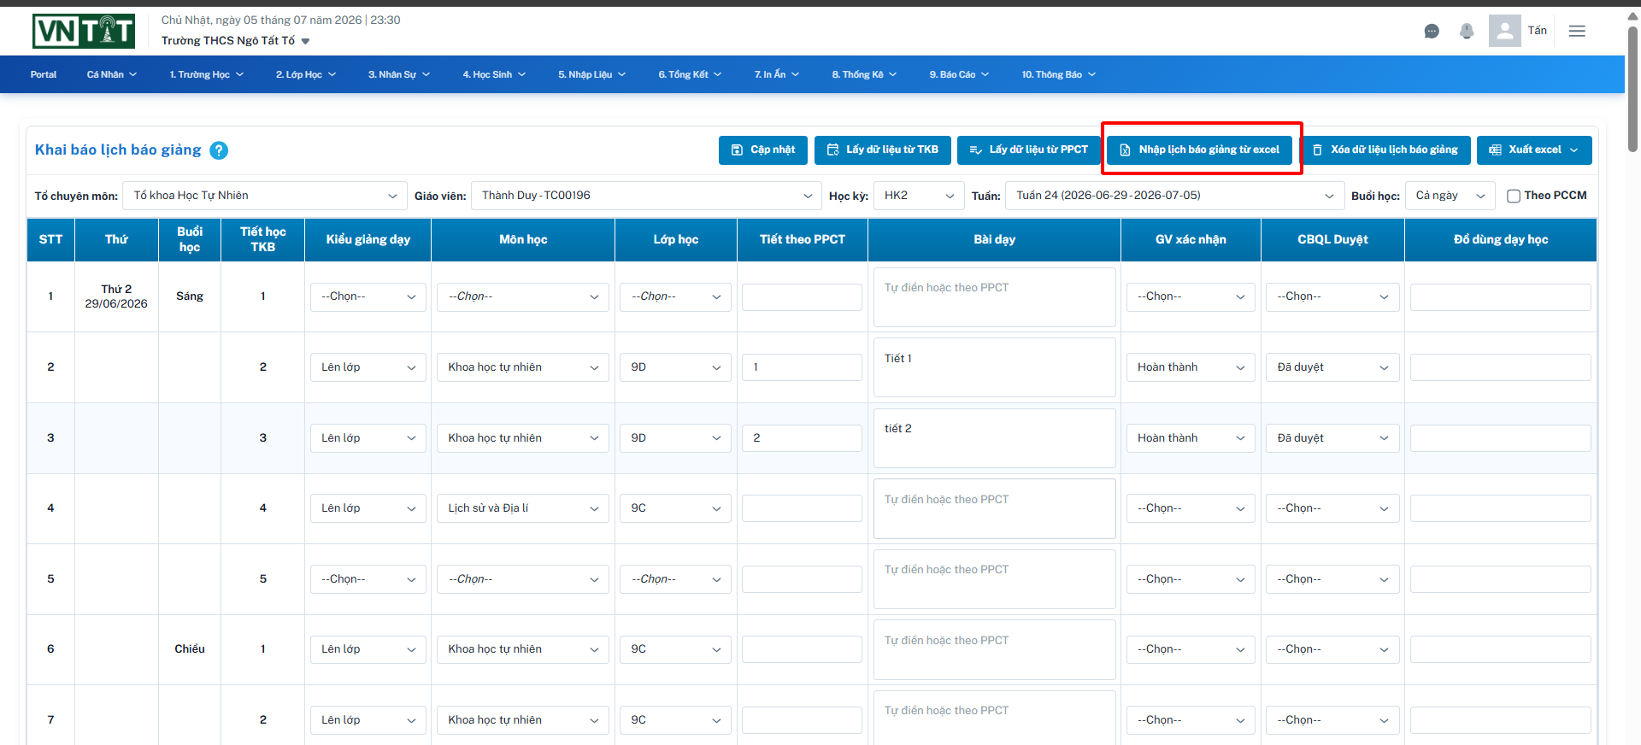Viewport: 1641px width, 745px height.
Task: Open the 4. Học Sinh menu
Action: [x=494, y=74]
